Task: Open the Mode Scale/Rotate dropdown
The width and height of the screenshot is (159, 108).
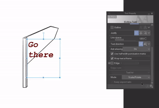Action: [136, 77]
